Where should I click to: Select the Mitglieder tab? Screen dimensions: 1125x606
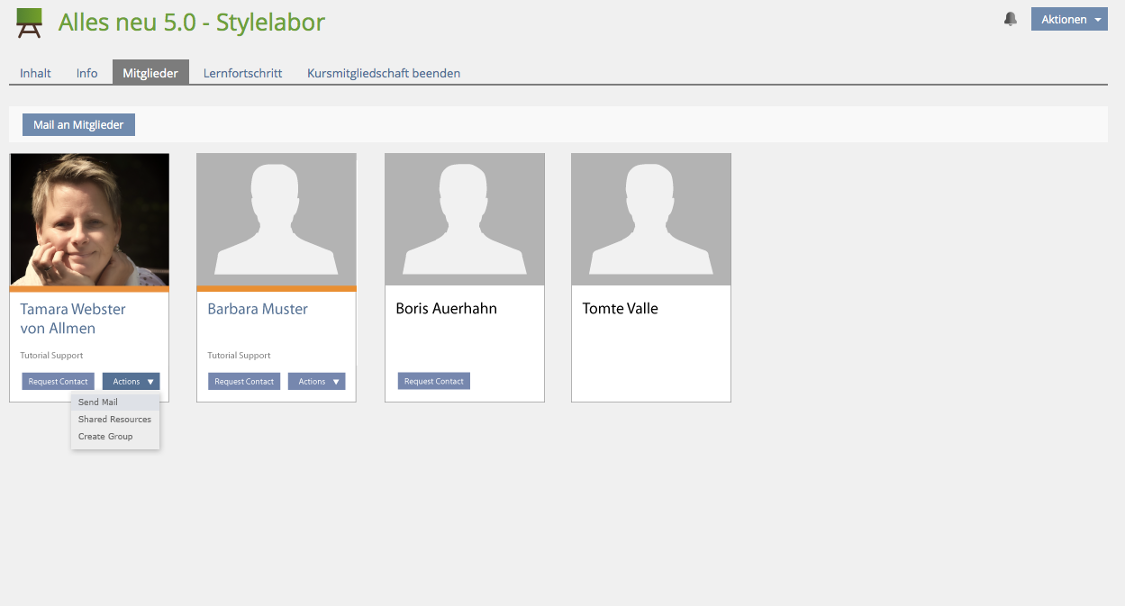(150, 73)
